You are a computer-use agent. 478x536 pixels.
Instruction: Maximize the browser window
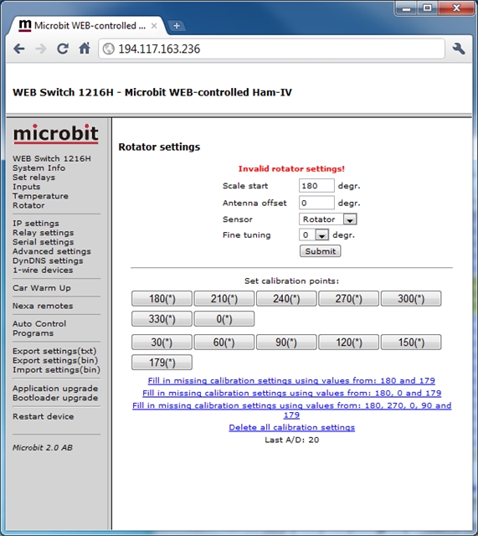(427, 8)
